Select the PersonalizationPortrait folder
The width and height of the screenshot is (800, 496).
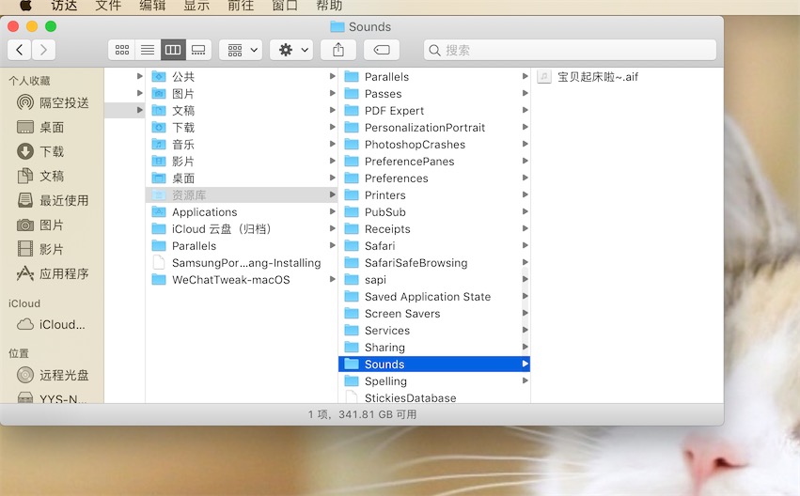coord(434,128)
